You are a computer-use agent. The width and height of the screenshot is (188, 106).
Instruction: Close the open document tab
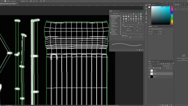17,4
